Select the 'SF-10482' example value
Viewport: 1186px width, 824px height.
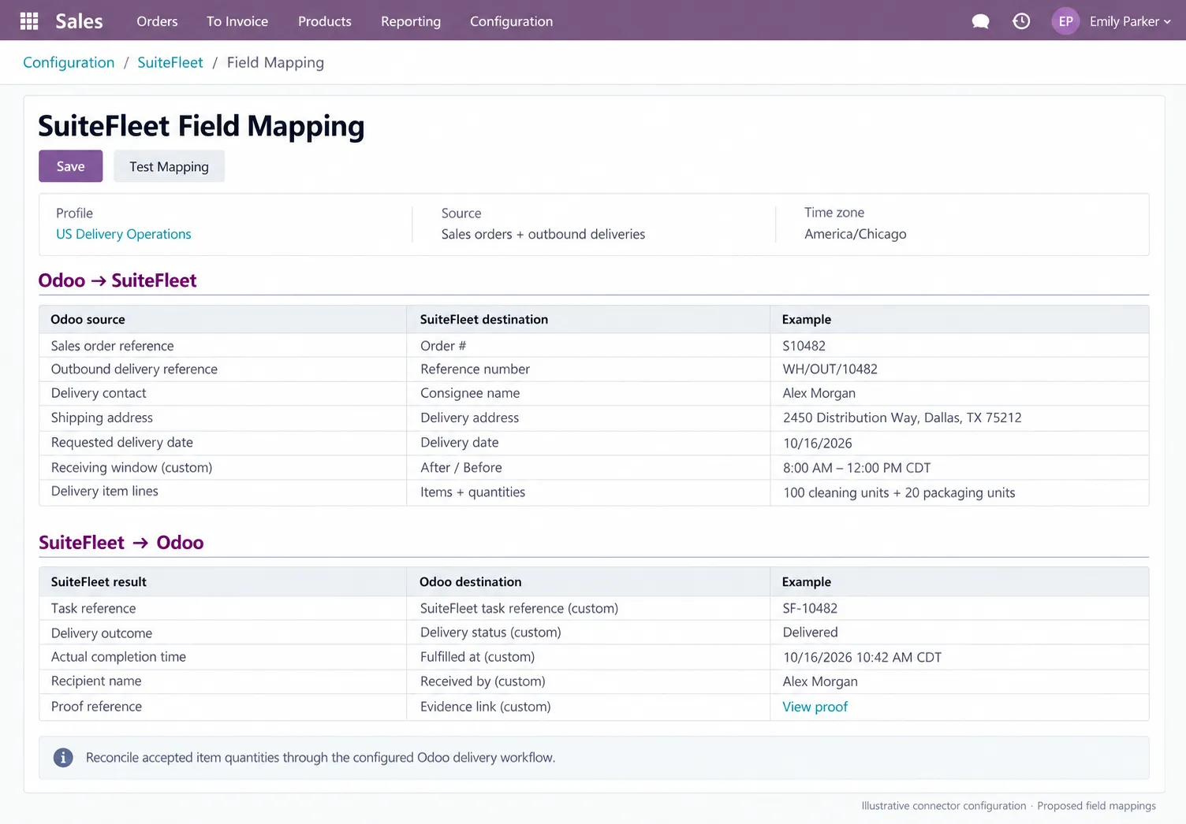(x=810, y=608)
